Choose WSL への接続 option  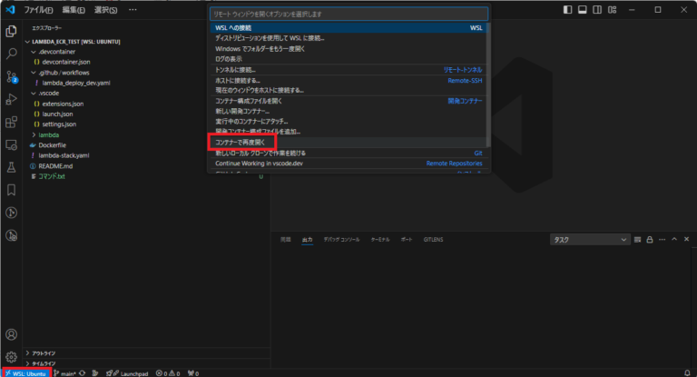(x=348, y=27)
